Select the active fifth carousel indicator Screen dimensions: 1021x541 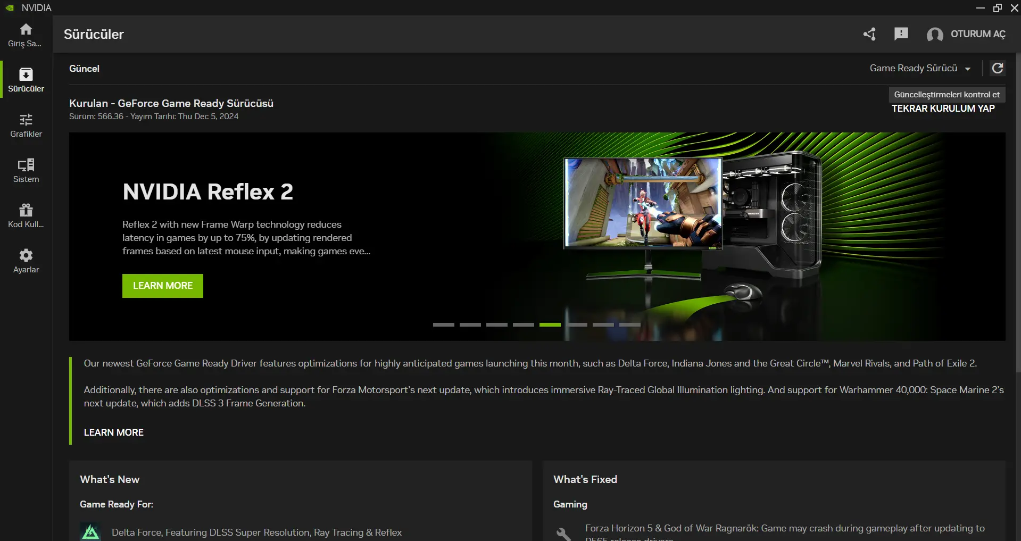pyautogui.click(x=550, y=324)
